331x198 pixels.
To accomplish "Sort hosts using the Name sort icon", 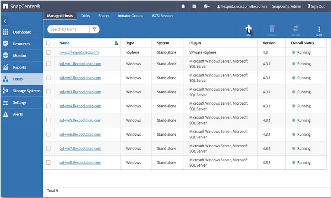I will [116, 43].
